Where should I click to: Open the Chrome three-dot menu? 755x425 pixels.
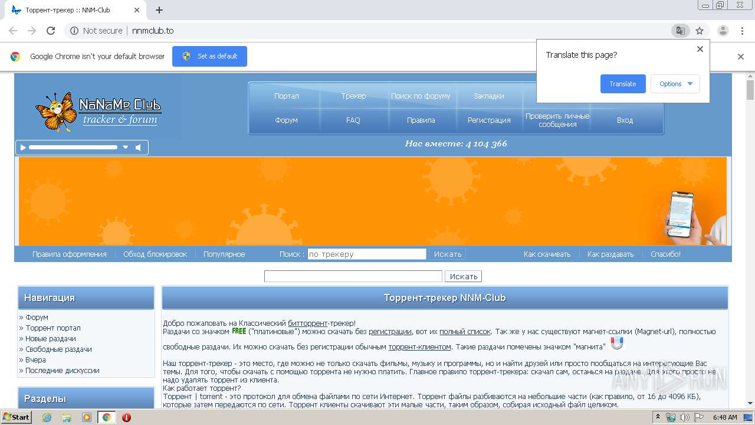tap(741, 31)
